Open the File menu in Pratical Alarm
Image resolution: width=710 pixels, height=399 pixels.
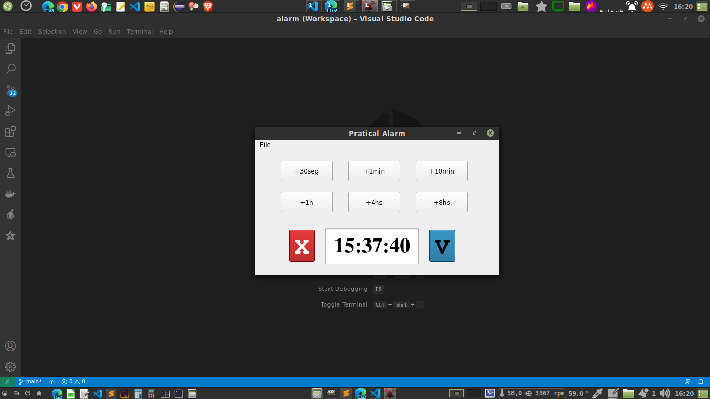click(x=265, y=144)
